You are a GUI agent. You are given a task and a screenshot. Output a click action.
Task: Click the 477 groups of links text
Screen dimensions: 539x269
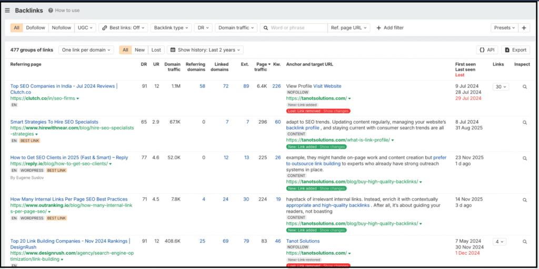coord(32,50)
